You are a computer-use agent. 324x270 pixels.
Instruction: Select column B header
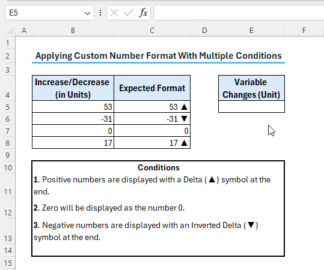[x=73, y=31]
